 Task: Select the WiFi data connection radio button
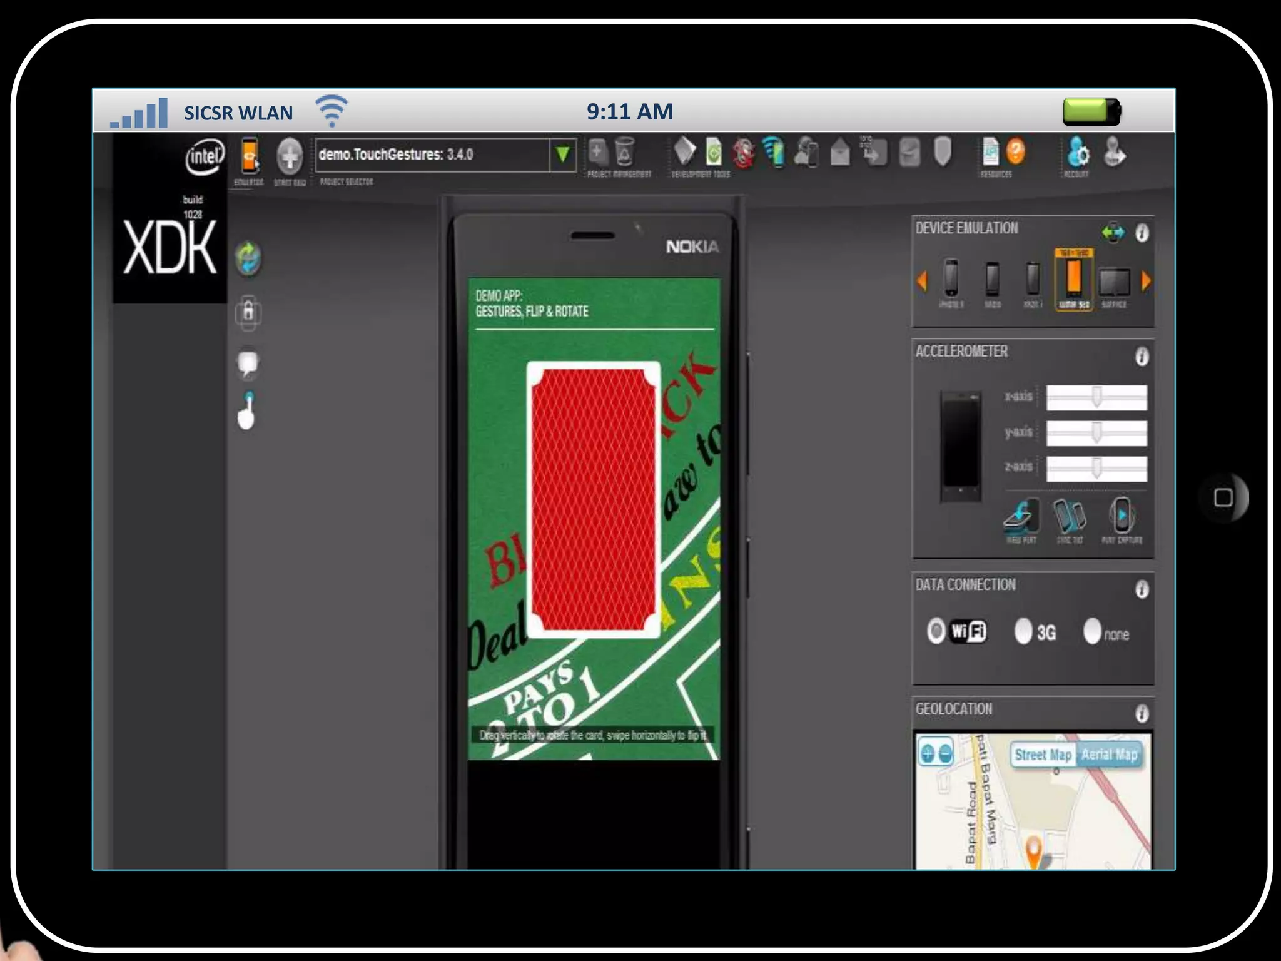click(936, 631)
